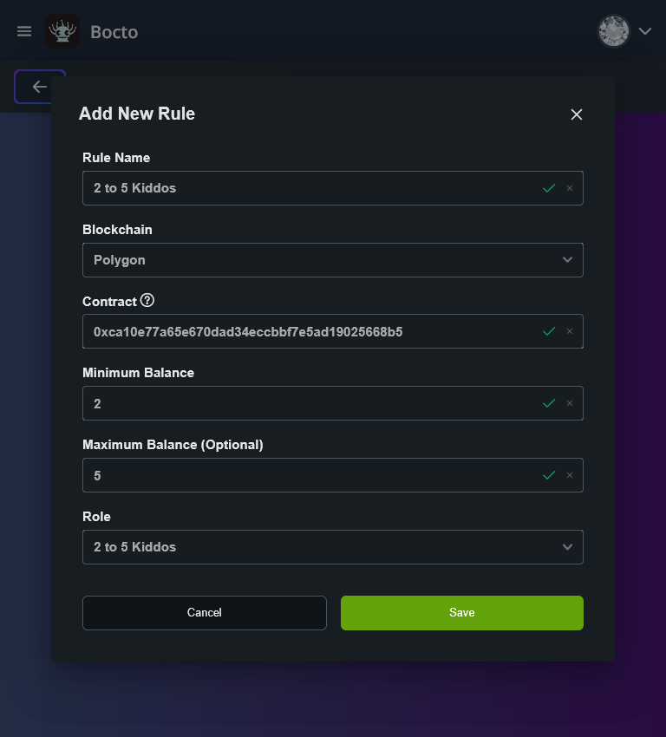
Task: Click the Contract help question icon
Action: tap(147, 301)
